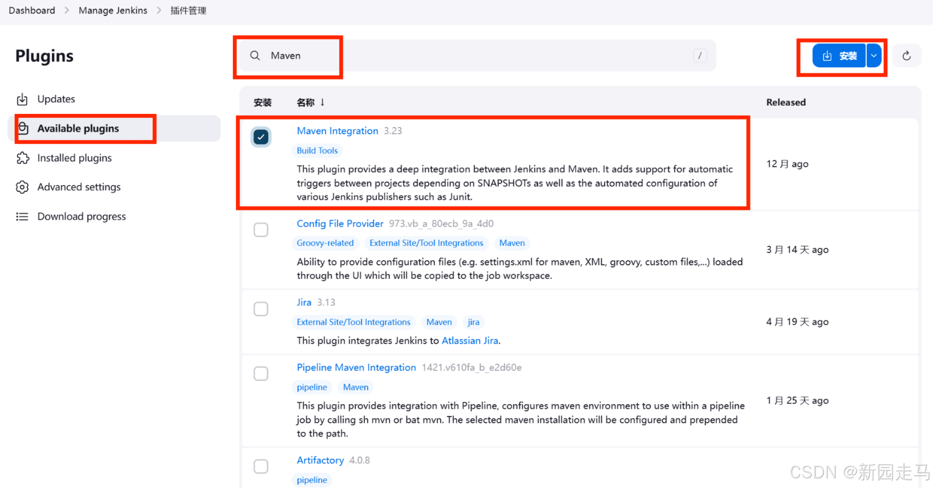The height and width of the screenshot is (488, 933).
Task: Tick the Jira plugin checkbox
Action: coord(261,309)
